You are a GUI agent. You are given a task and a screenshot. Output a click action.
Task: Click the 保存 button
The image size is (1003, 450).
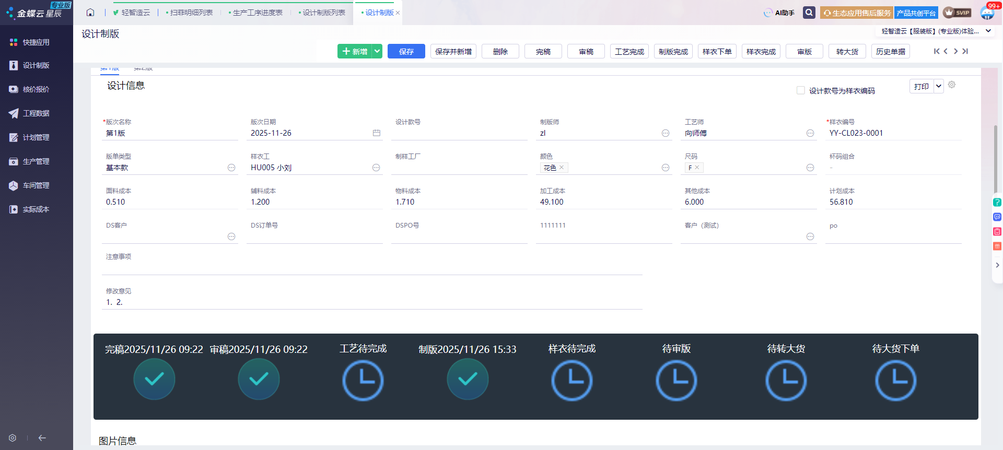406,51
